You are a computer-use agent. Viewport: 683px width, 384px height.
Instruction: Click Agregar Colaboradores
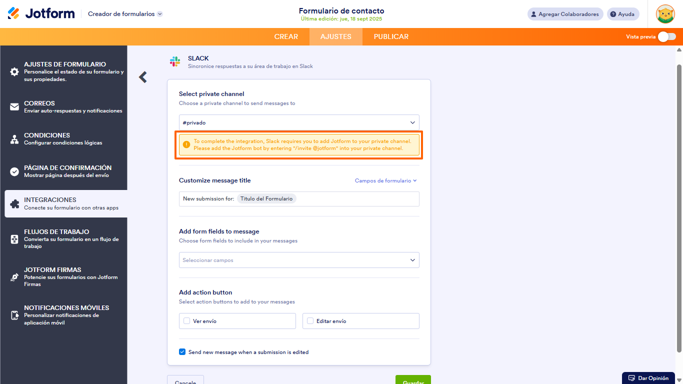point(565,13)
